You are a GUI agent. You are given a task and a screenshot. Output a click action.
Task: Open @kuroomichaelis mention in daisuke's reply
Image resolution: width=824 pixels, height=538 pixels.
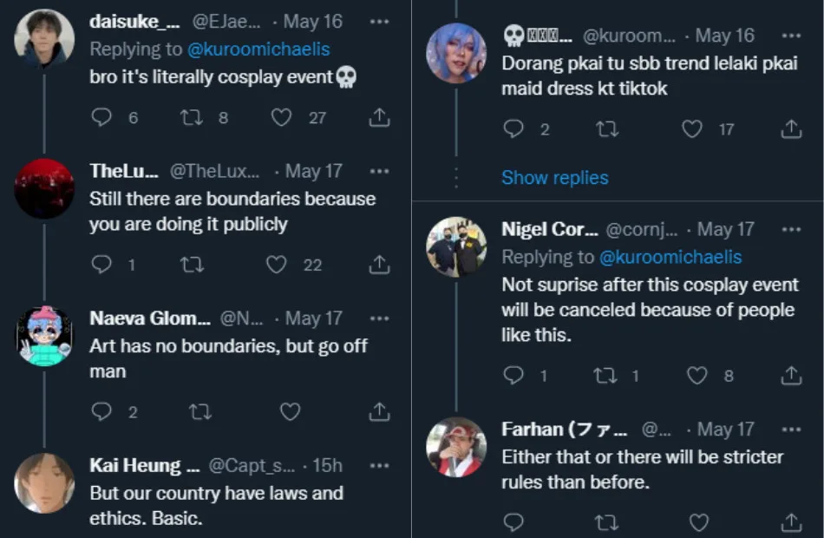click(258, 49)
